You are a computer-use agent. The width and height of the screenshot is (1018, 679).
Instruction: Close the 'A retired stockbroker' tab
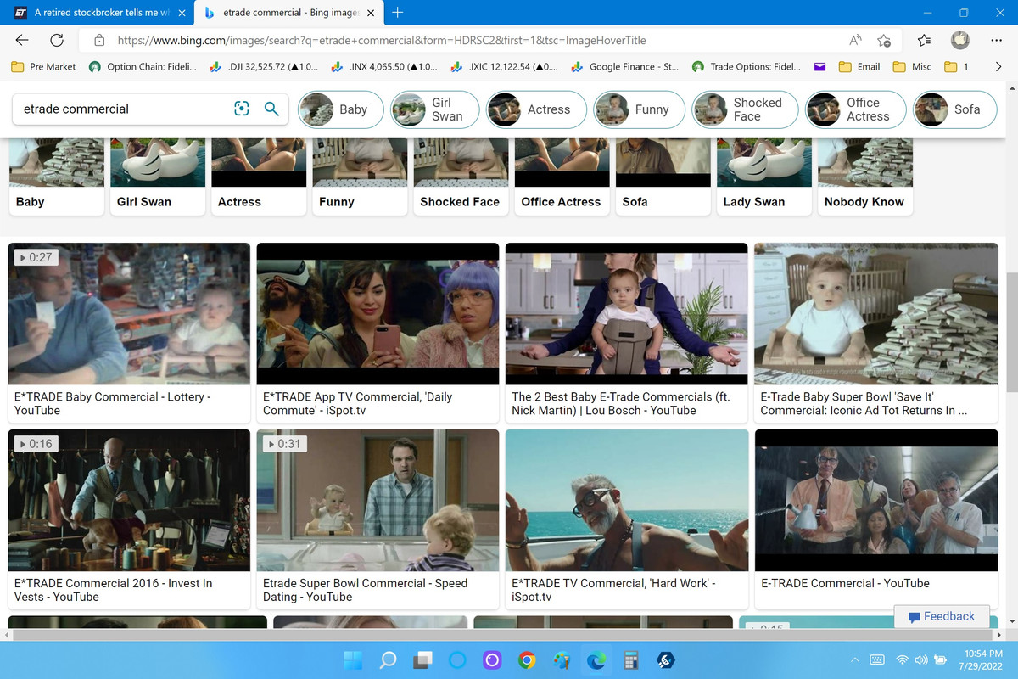pyautogui.click(x=180, y=13)
